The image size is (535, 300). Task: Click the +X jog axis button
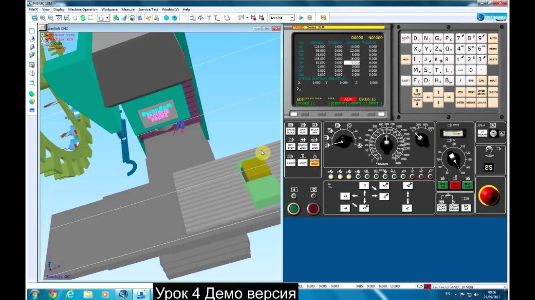(345, 196)
